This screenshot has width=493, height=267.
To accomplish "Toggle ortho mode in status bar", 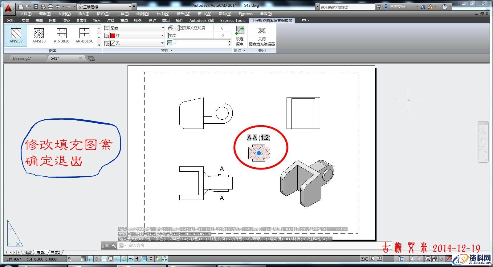I will [90, 259].
